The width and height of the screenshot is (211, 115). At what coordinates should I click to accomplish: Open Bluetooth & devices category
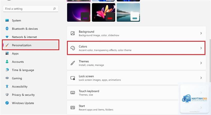31,29
